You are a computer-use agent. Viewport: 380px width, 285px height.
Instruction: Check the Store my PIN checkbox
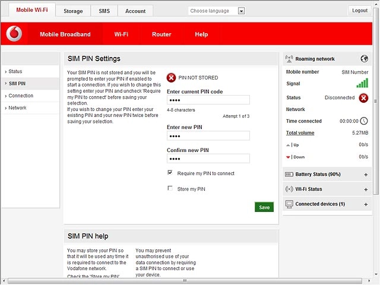coord(170,188)
